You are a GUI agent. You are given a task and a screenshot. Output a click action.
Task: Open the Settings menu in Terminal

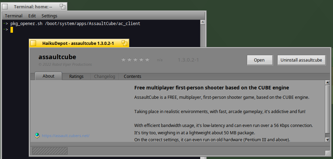pyautogui.click(x=49, y=16)
